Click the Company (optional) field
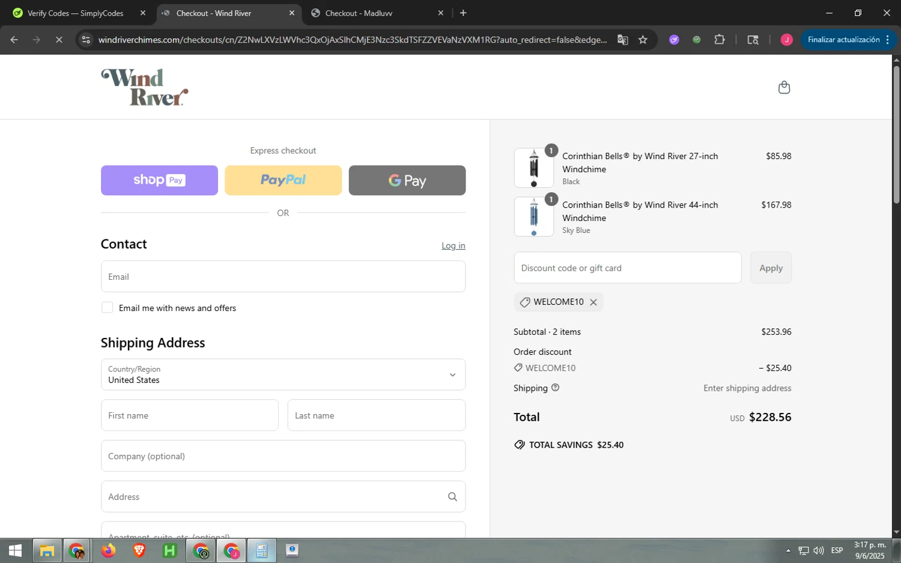Screen dimensions: 901x563 click(x=283, y=456)
